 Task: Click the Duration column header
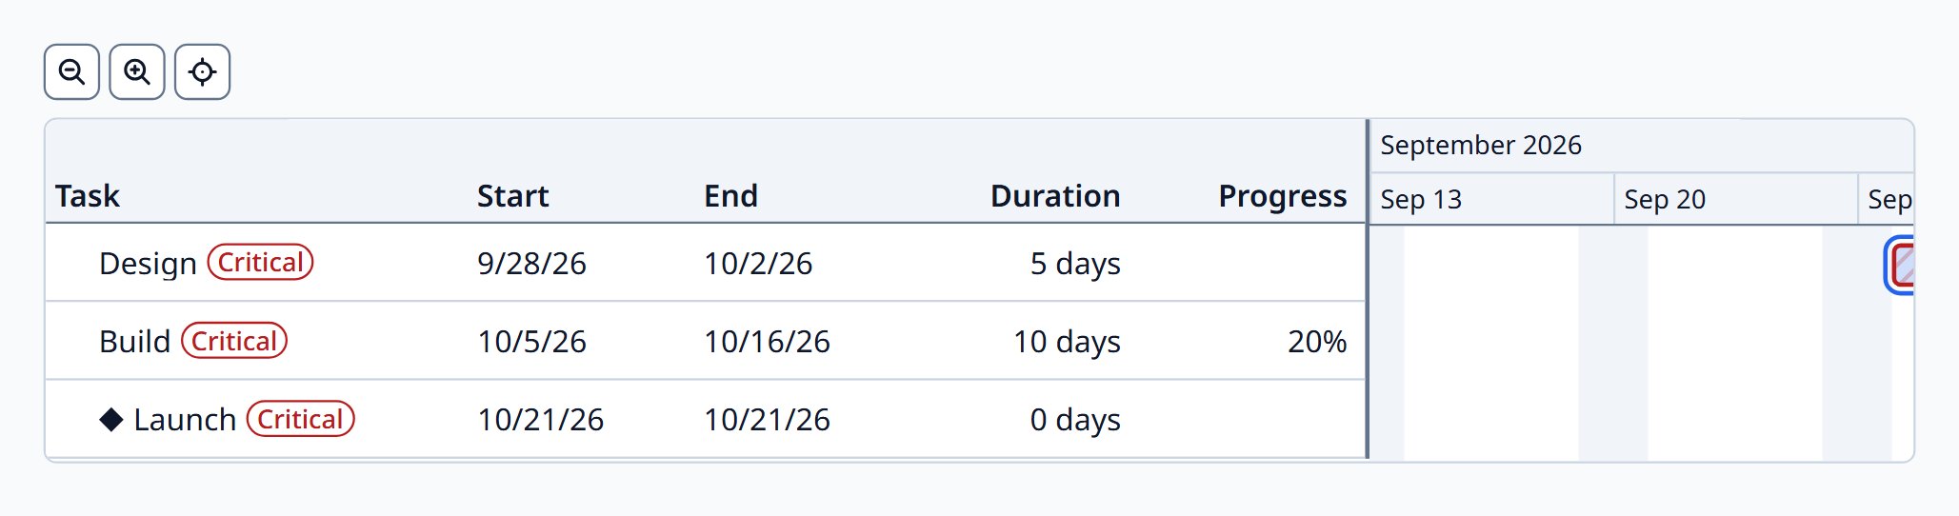(x=1055, y=196)
